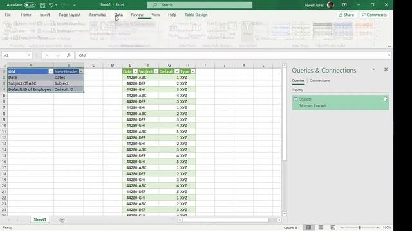Click the Share button
The height and width of the screenshot is (231, 412).
346,15
